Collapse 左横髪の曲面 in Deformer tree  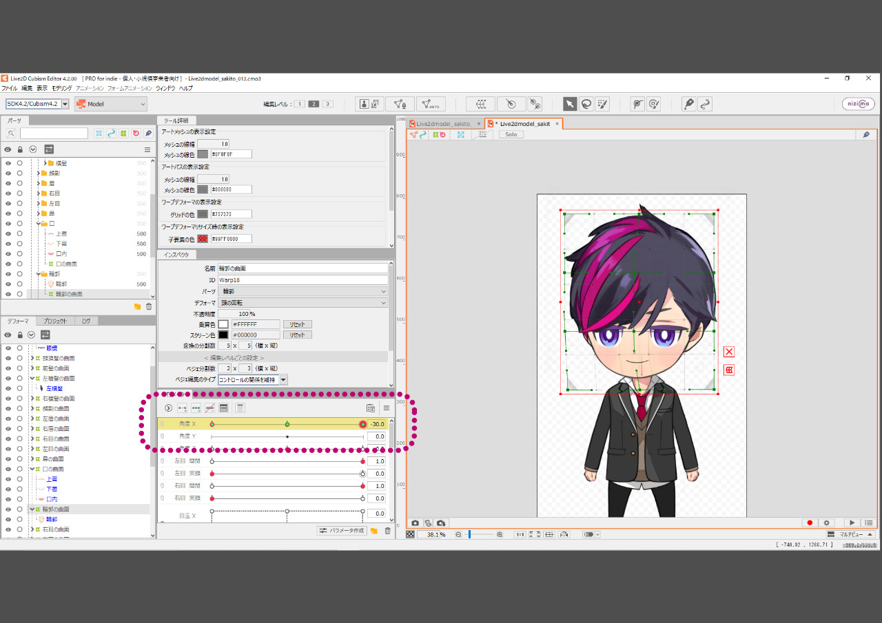click(x=32, y=379)
